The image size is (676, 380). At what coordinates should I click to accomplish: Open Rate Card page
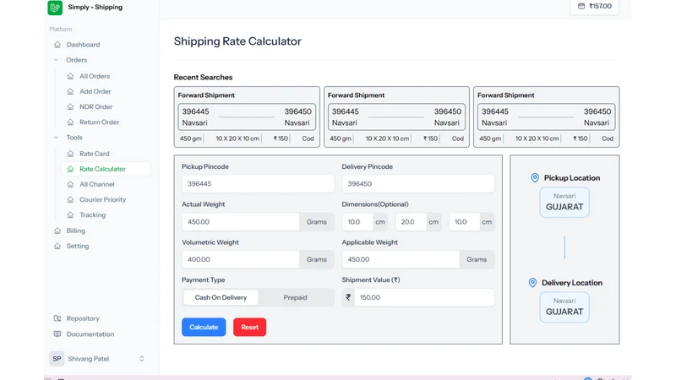point(95,154)
